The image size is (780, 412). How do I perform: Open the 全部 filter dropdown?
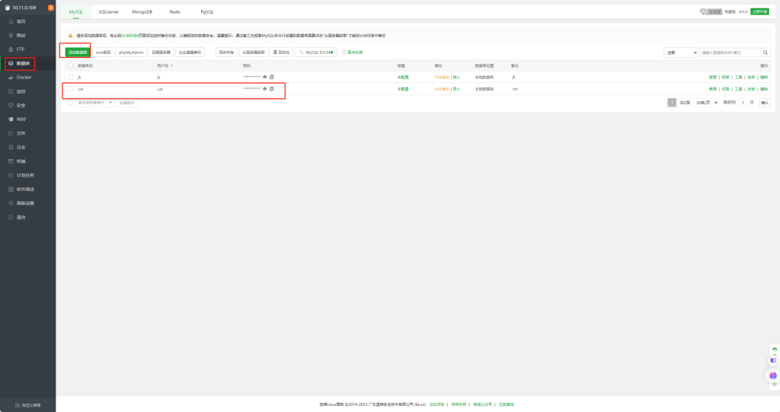click(x=680, y=53)
